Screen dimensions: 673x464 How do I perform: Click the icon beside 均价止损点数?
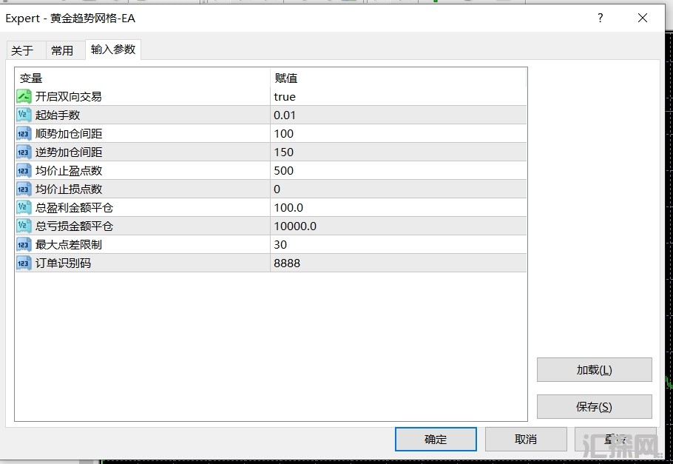(24, 189)
